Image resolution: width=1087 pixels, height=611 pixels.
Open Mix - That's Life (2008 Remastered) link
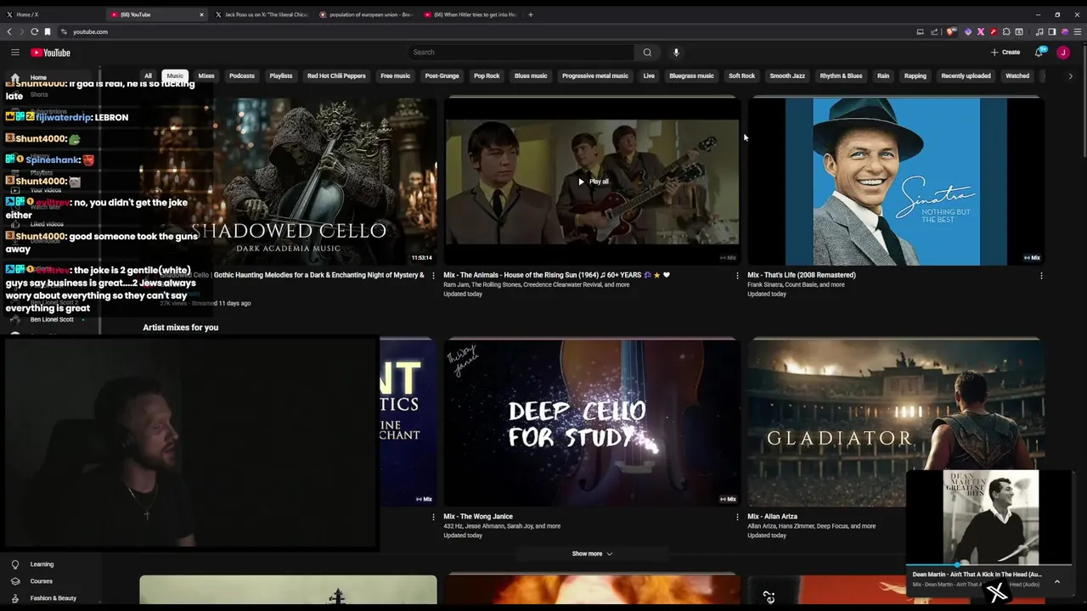point(801,275)
